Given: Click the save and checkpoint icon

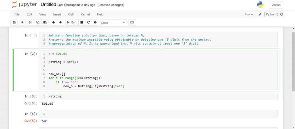Looking at the screenshot, I should click(x=14, y=22).
